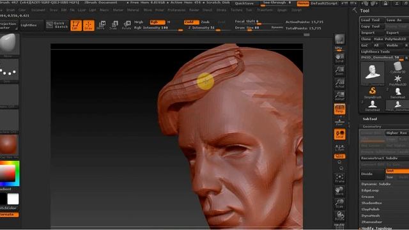Click the BPR render icon on right shelf
The height and width of the screenshot is (230, 409).
click(x=339, y=39)
